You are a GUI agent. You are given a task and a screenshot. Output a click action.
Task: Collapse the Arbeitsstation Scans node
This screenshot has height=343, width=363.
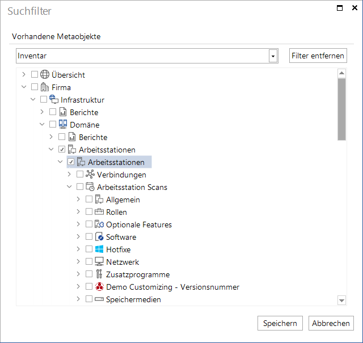[x=69, y=187]
